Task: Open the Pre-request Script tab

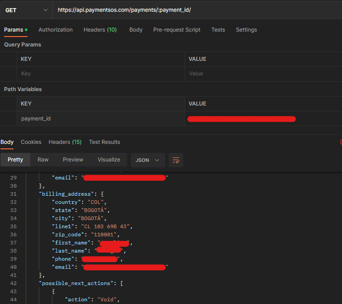Action: 177,30
